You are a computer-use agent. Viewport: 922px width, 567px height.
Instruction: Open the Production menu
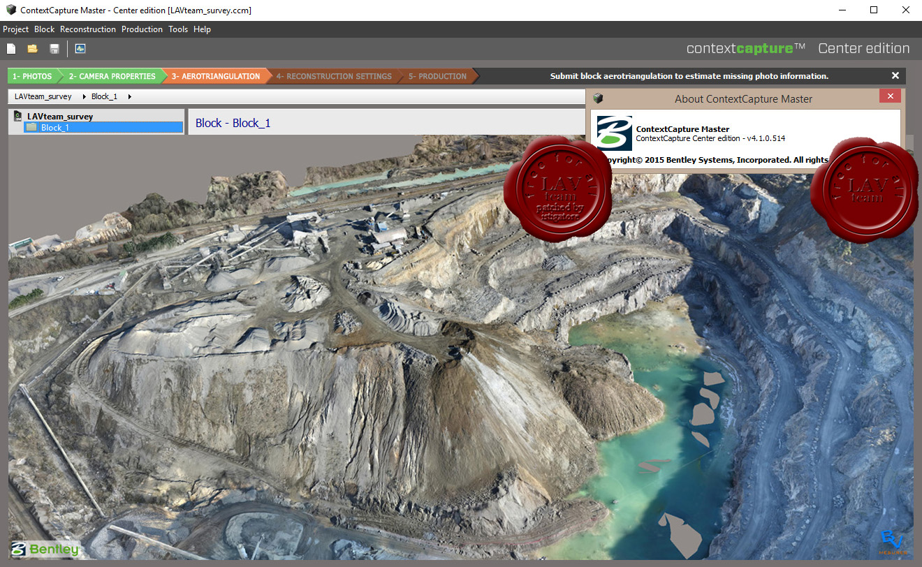click(142, 29)
